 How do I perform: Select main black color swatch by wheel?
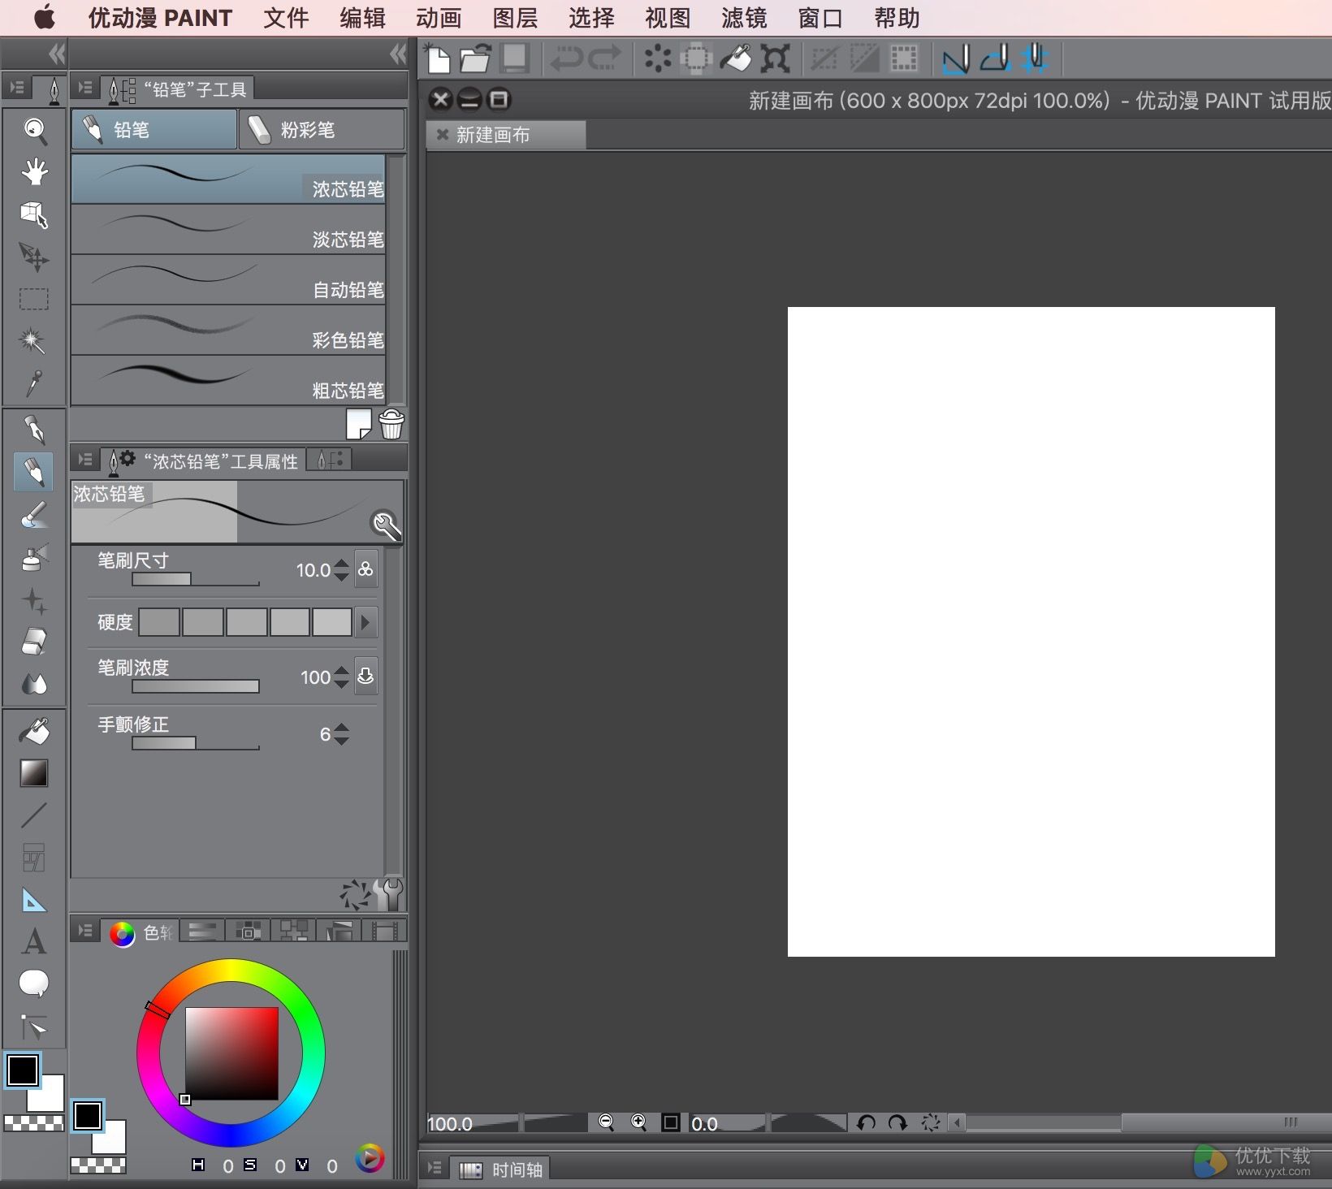87,1116
